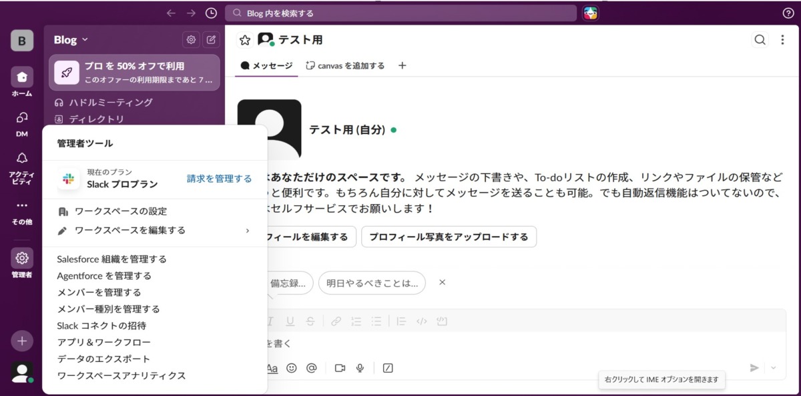Open the canvas を追加する tab
Image resolution: width=801 pixels, height=396 pixels.
click(x=345, y=65)
